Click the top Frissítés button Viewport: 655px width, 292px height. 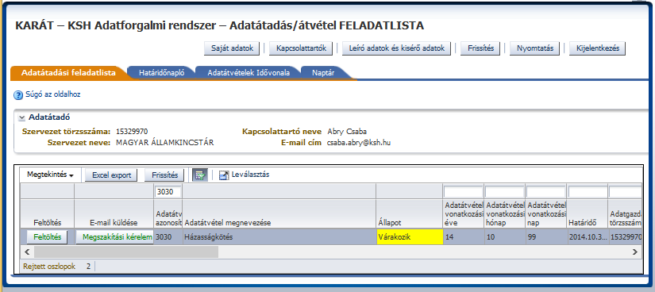coord(480,48)
